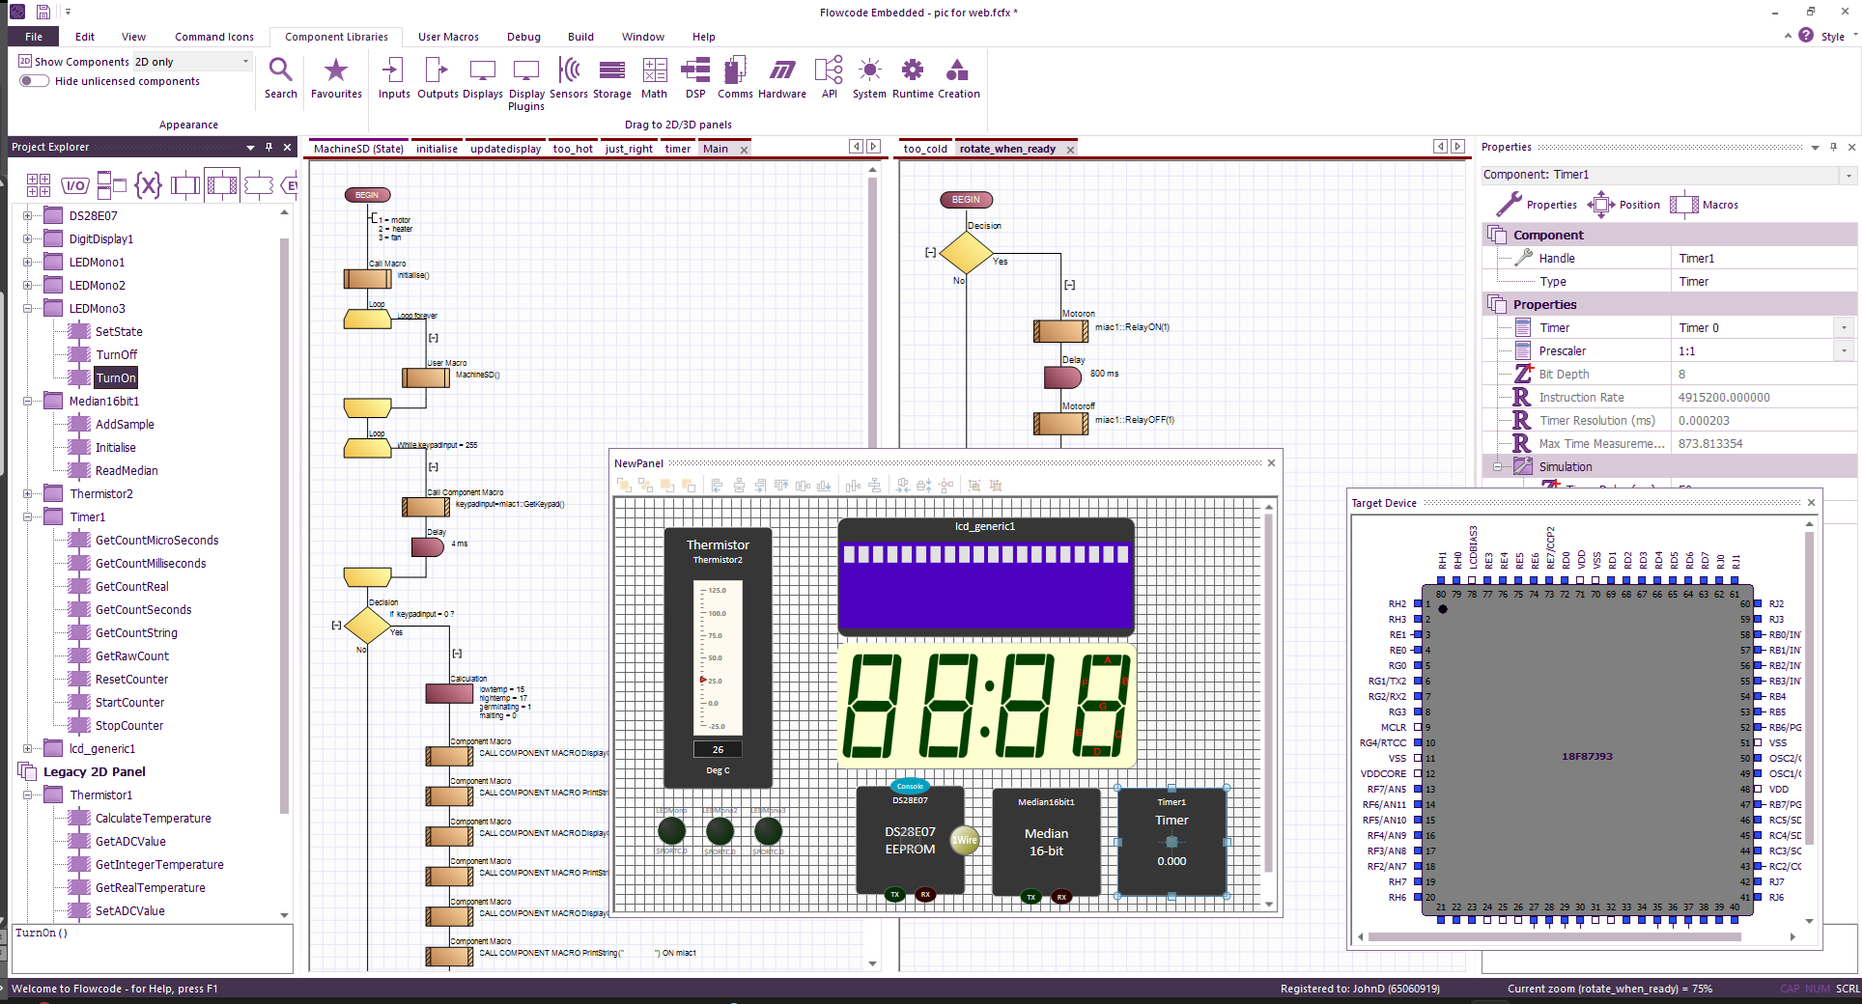Select StartCounter macro under Timer1
This screenshot has width=1862, height=1004.
tap(129, 703)
